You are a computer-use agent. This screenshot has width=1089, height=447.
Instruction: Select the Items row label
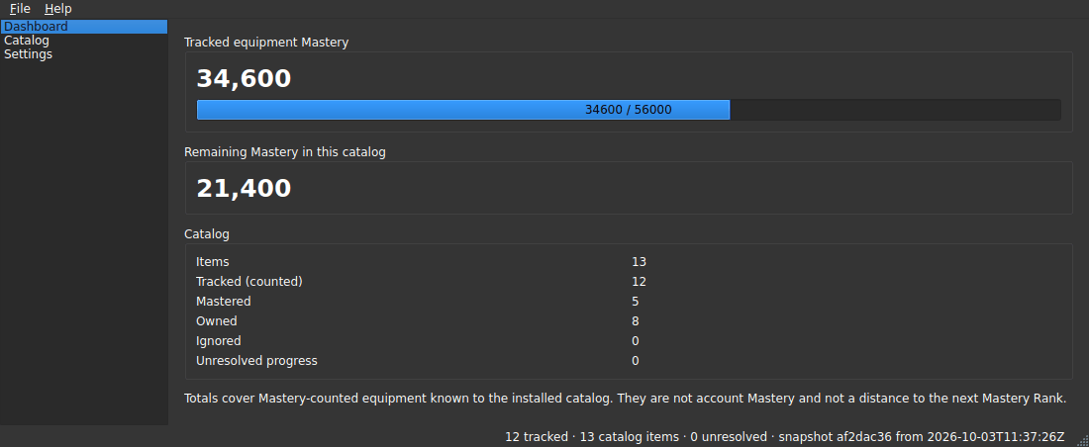pyautogui.click(x=213, y=262)
